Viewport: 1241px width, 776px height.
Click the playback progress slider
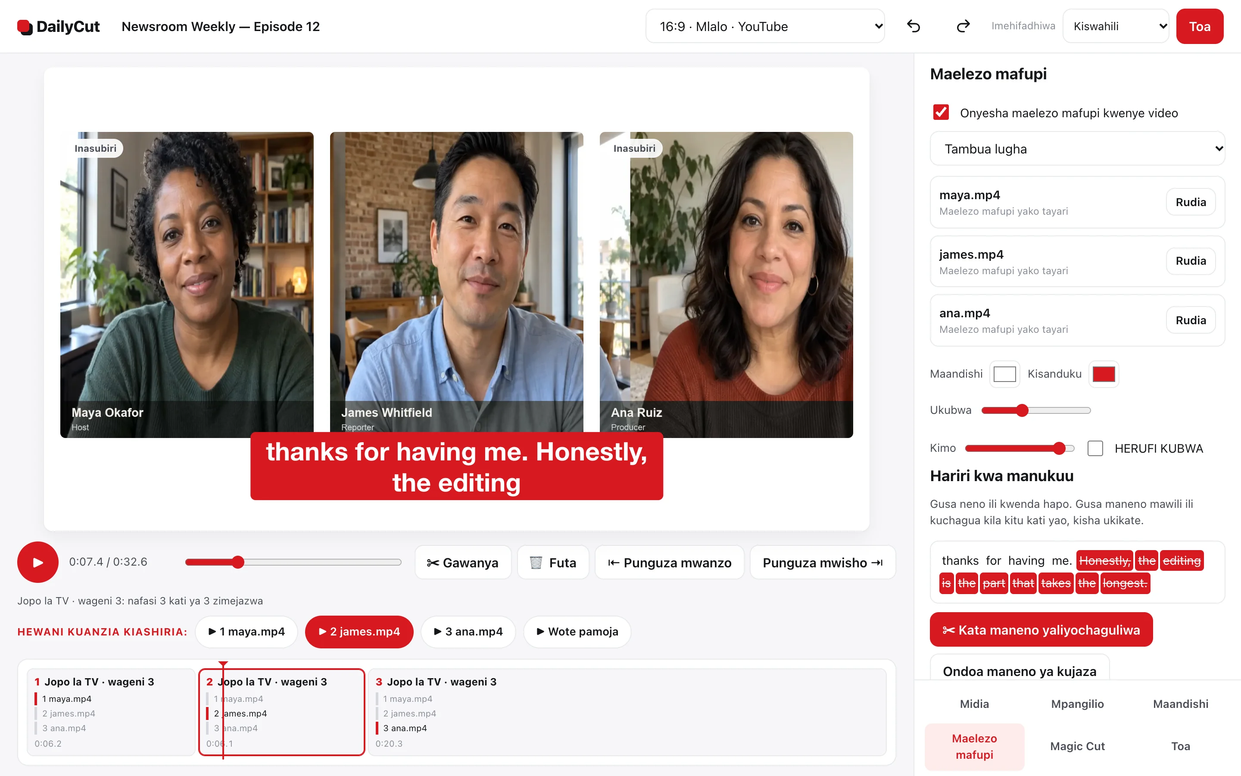293,562
